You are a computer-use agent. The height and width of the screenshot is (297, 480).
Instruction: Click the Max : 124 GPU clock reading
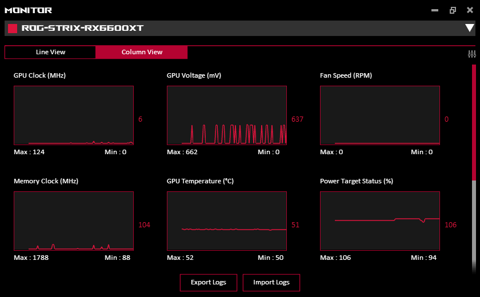point(29,152)
